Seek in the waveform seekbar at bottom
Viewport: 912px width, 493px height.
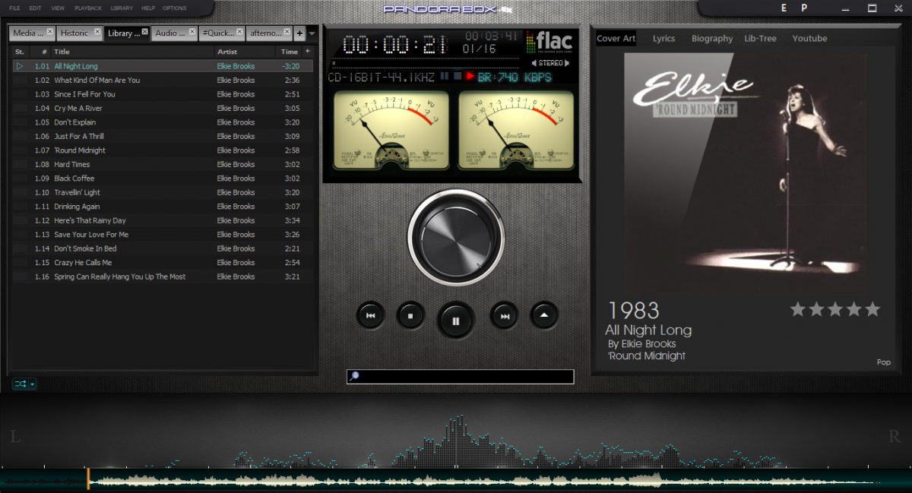click(456, 480)
